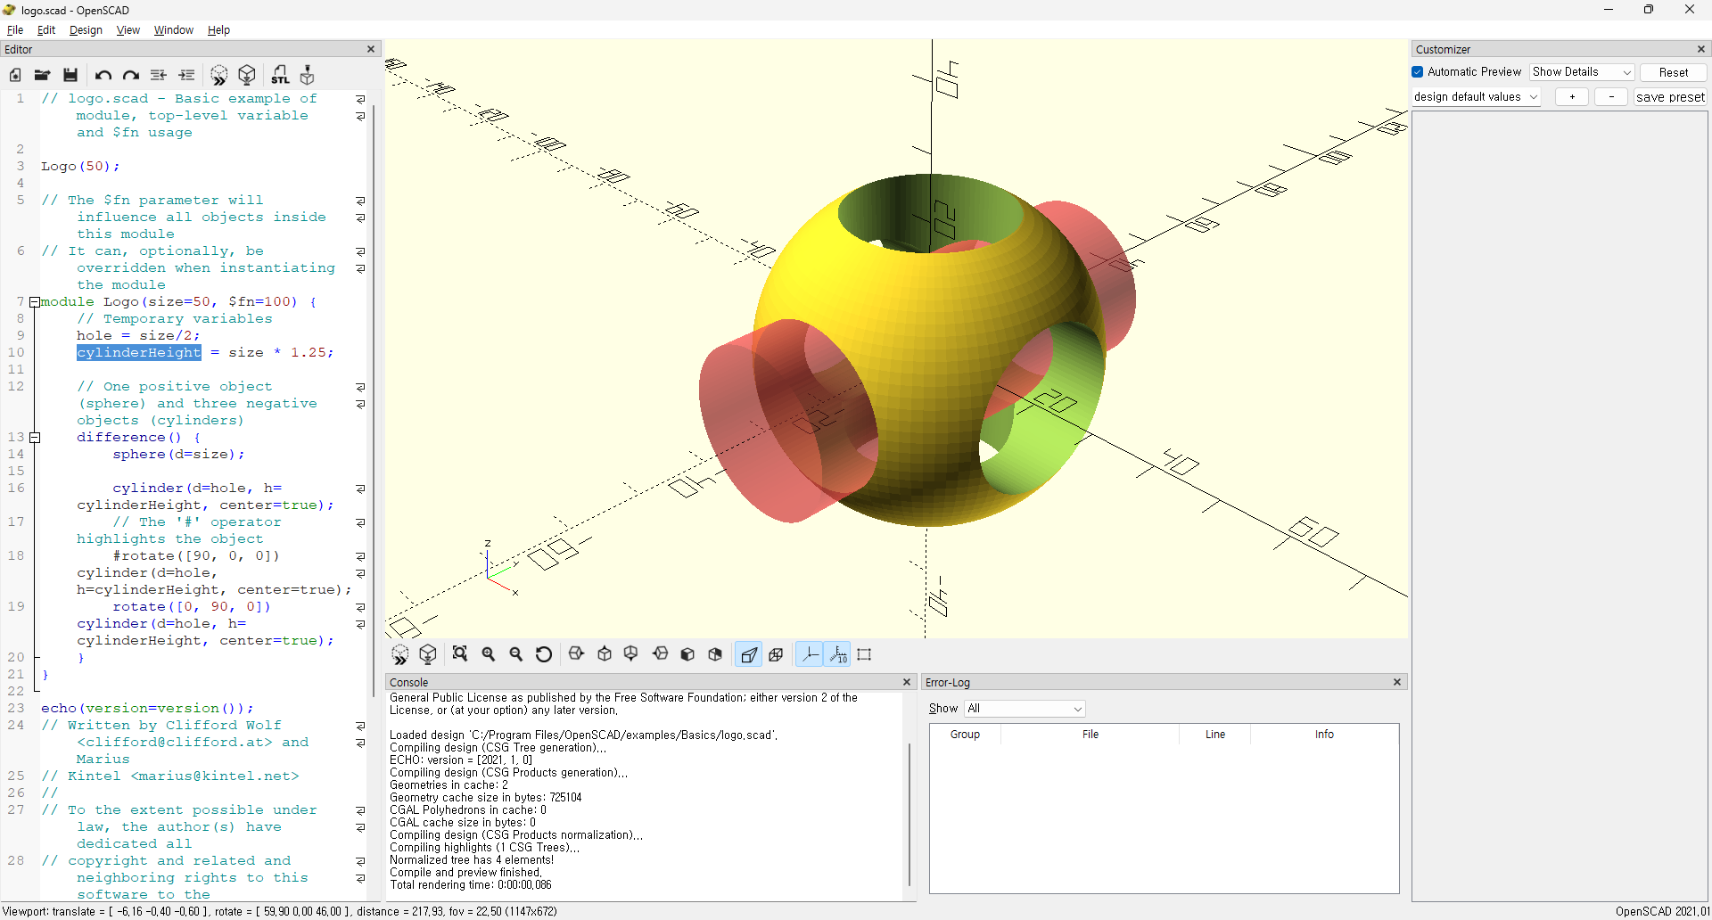
Task: Reset the 3D view
Action: 544,654
